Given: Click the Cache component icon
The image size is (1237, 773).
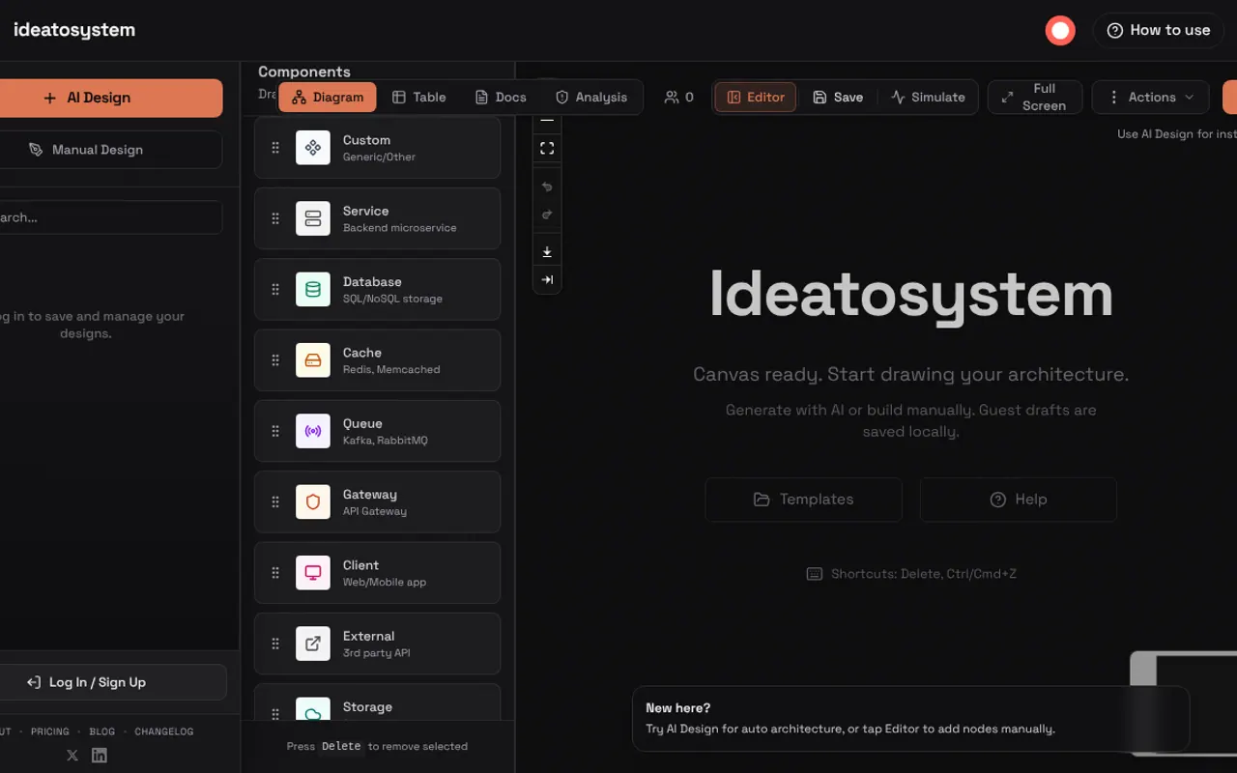Looking at the screenshot, I should pyautogui.click(x=313, y=360).
